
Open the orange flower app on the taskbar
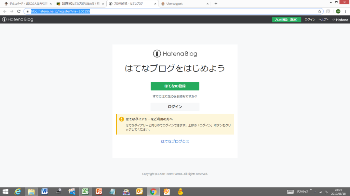pos(167,192)
